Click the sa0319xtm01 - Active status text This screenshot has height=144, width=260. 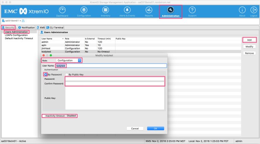point(14,141)
